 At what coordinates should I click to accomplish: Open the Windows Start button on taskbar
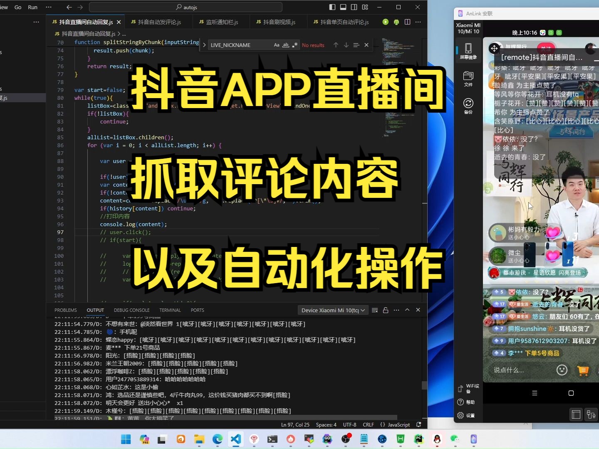point(126,439)
